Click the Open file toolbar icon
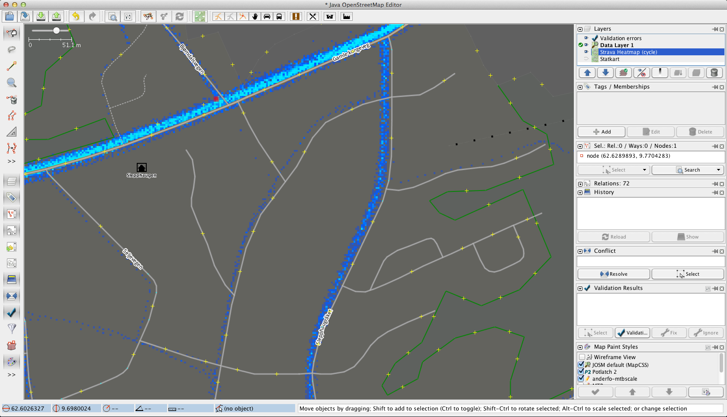727x417 pixels. coord(10,16)
